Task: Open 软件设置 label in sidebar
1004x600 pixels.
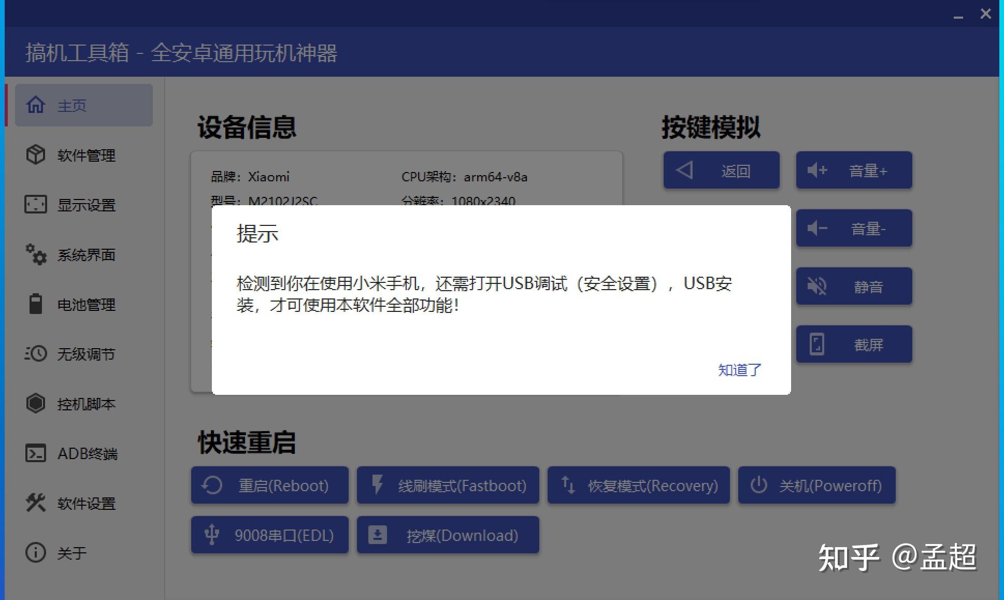Action: 87,503
